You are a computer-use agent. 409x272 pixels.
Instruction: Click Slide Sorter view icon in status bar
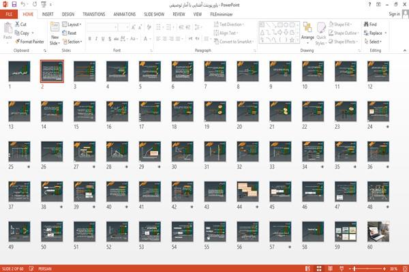click(319, 269)
